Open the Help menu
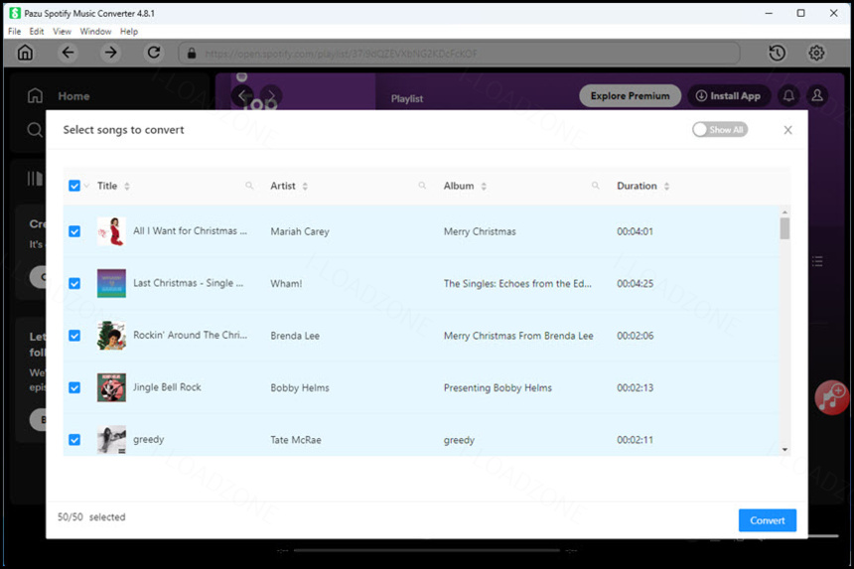 pyautogui.click(x=129, y=32)
